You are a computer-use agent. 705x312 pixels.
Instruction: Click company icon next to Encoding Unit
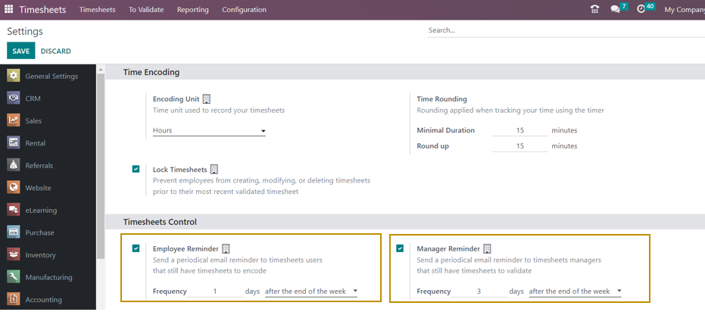pyautogui.click(x=207, y=99)
